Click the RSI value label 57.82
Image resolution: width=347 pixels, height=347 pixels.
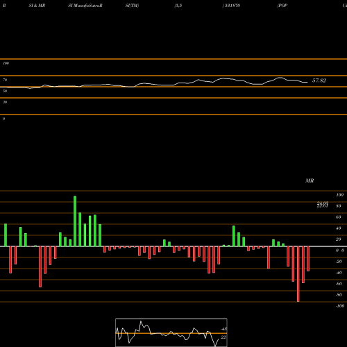coord(319,81)
